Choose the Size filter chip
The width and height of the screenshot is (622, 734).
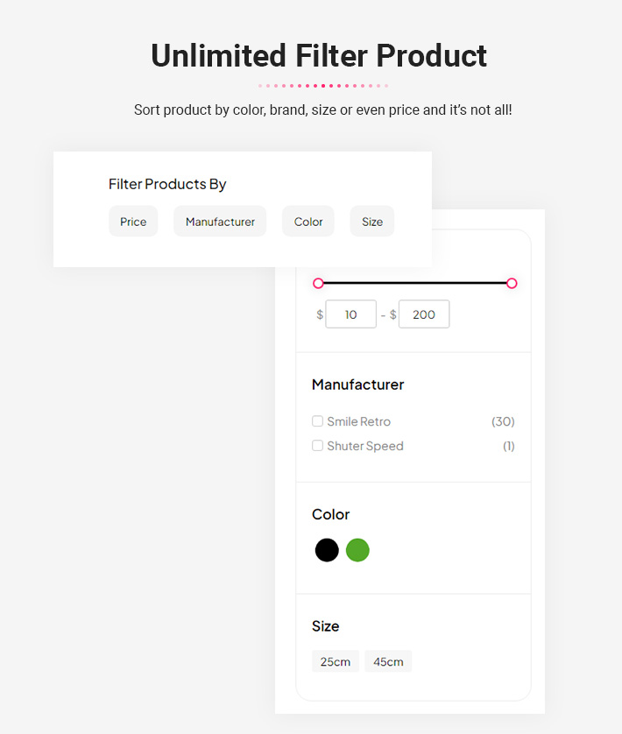tap(372, 221)
